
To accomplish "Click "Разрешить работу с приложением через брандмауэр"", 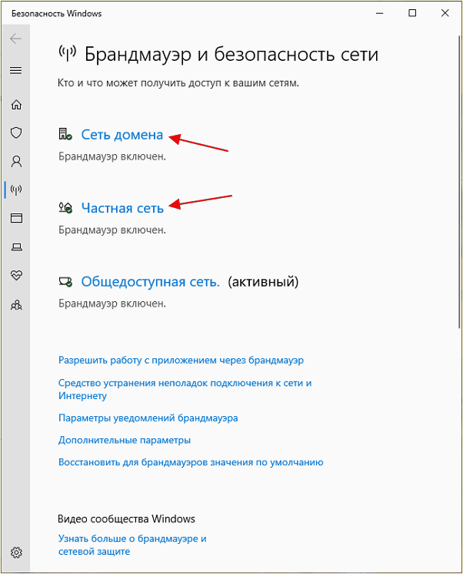I will tap(181, 361).
